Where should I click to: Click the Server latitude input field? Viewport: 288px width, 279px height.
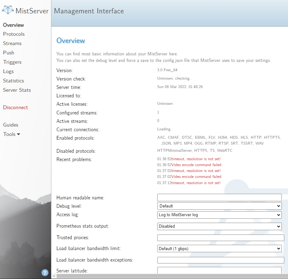(219, 270)
